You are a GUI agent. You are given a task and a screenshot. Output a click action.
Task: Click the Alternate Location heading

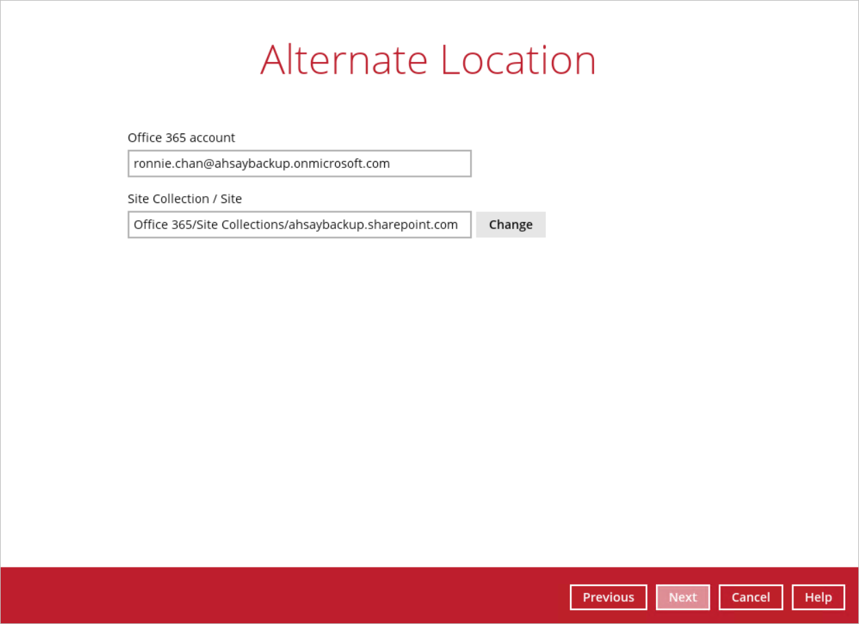tap(428, 60)
